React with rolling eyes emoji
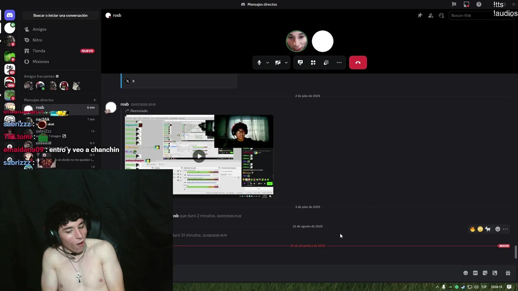The height and width of the screenshot is (291, 518). pyautogui.click(x=480, y=229)
